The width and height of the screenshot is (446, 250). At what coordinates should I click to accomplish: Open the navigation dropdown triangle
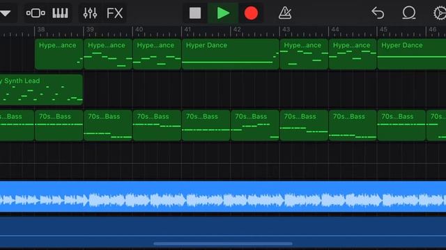tap(6, 13)
